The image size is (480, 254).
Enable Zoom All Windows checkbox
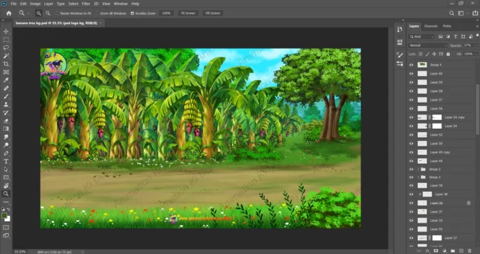(x=97, y=14)
